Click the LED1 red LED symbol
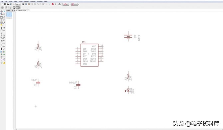The image size is (223, 130). 128,90
